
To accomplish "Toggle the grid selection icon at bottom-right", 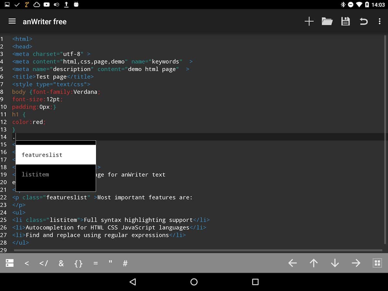I will [377, 263].
